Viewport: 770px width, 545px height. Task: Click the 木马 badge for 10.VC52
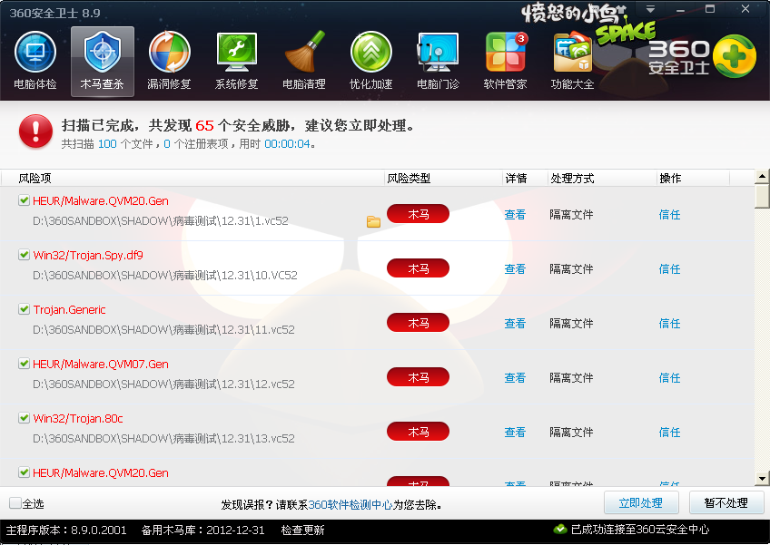[x=418, y=268]
